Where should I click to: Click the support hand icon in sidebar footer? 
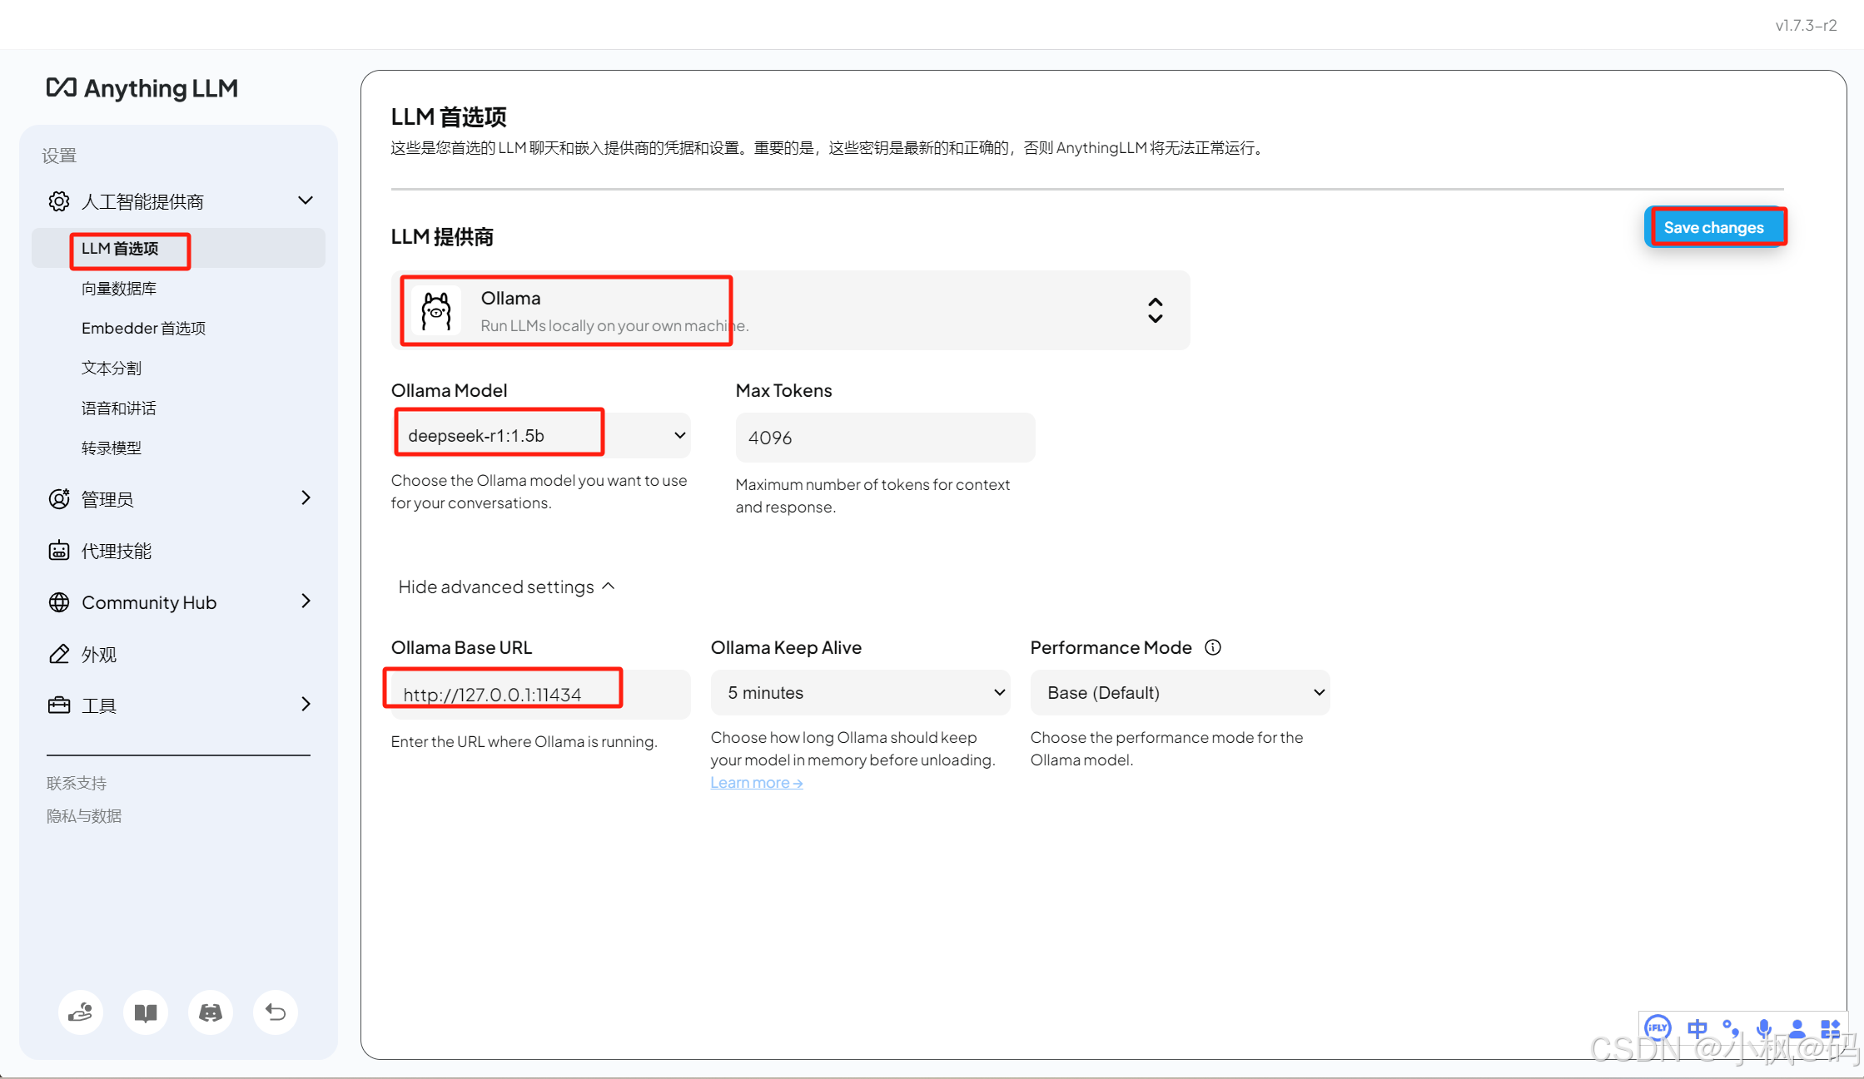[x=81, y=1012]
